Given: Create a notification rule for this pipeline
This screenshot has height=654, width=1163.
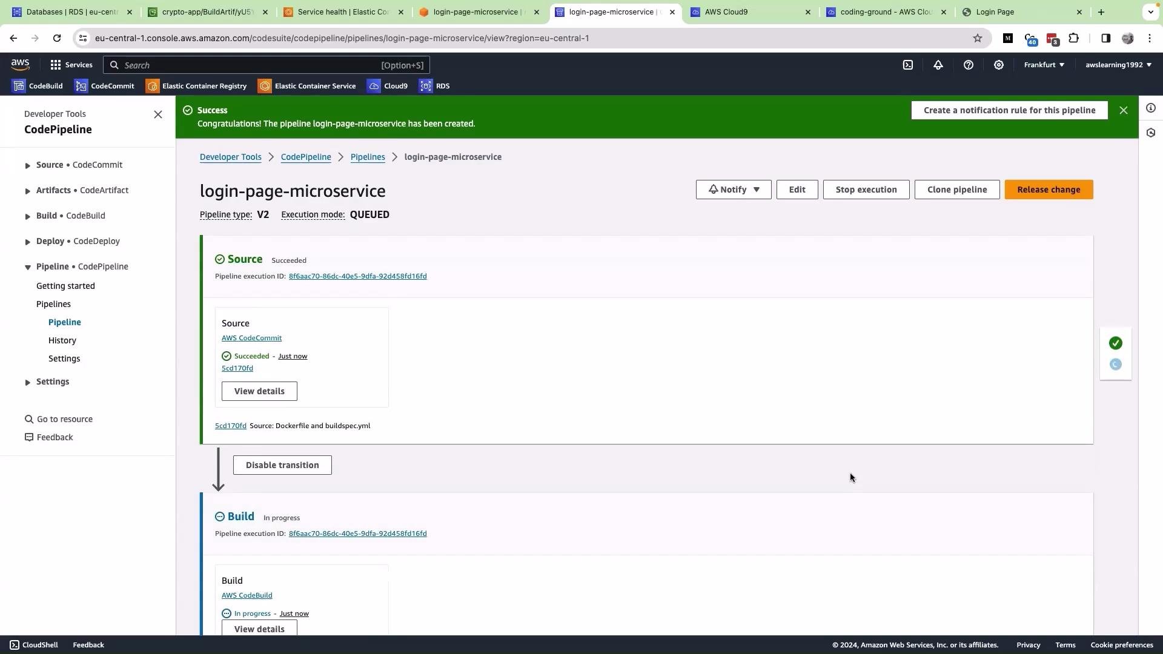Looking at the screenshot, I should point(1009,110).
